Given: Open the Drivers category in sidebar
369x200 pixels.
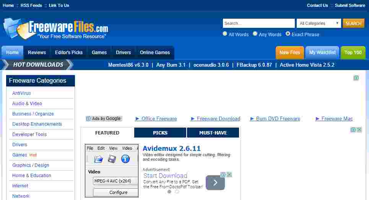Looking at the screenshot, I should click(x=20, y=145).
